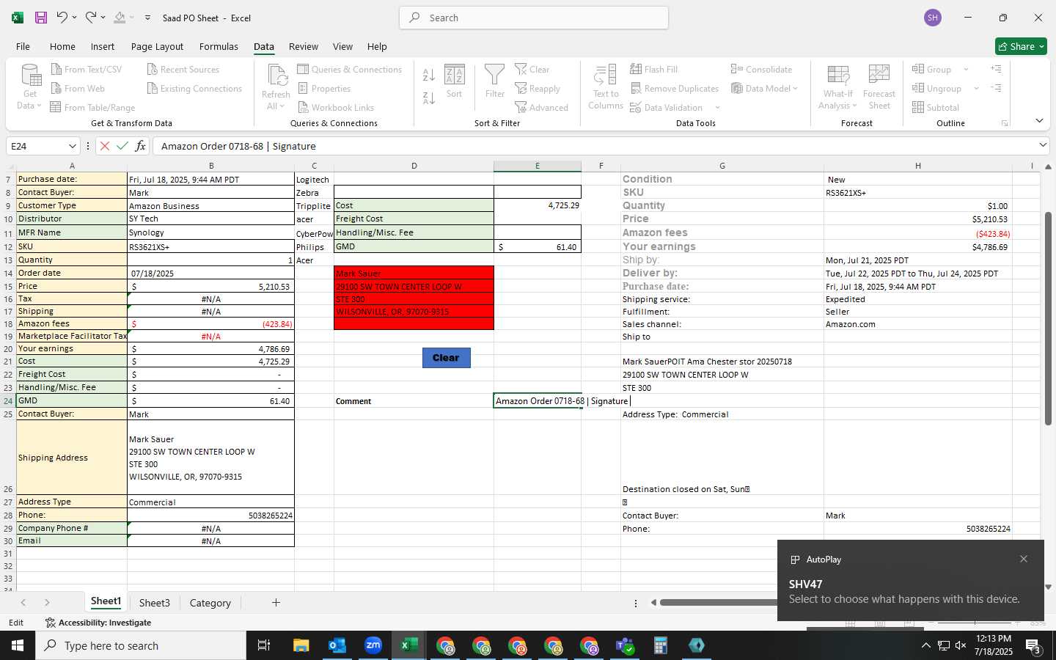Click Remove Duplicates
Image resolution: width=1056 pixels, height=660 pixels.
[x=675, y=88]
